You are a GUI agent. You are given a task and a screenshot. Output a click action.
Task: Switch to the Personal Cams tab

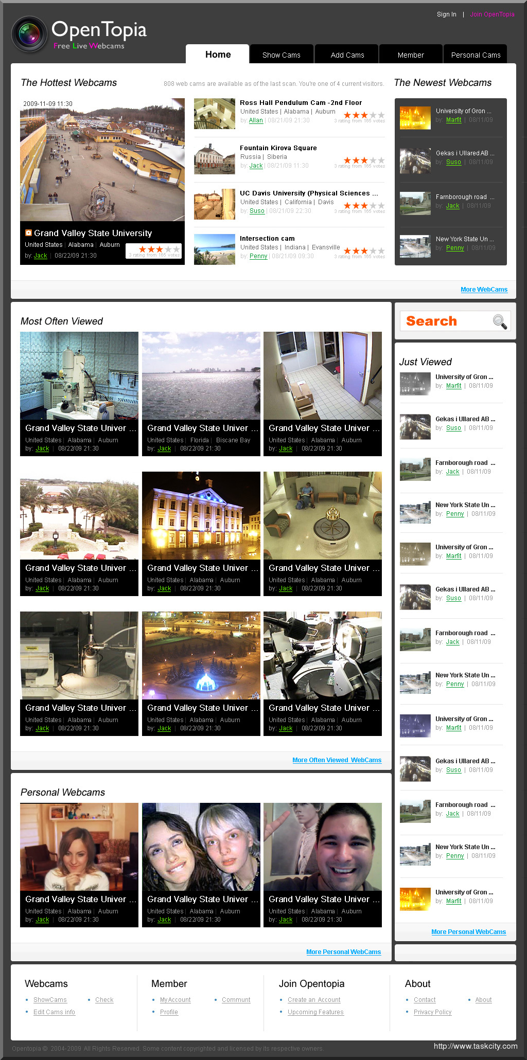coord(476,55)
